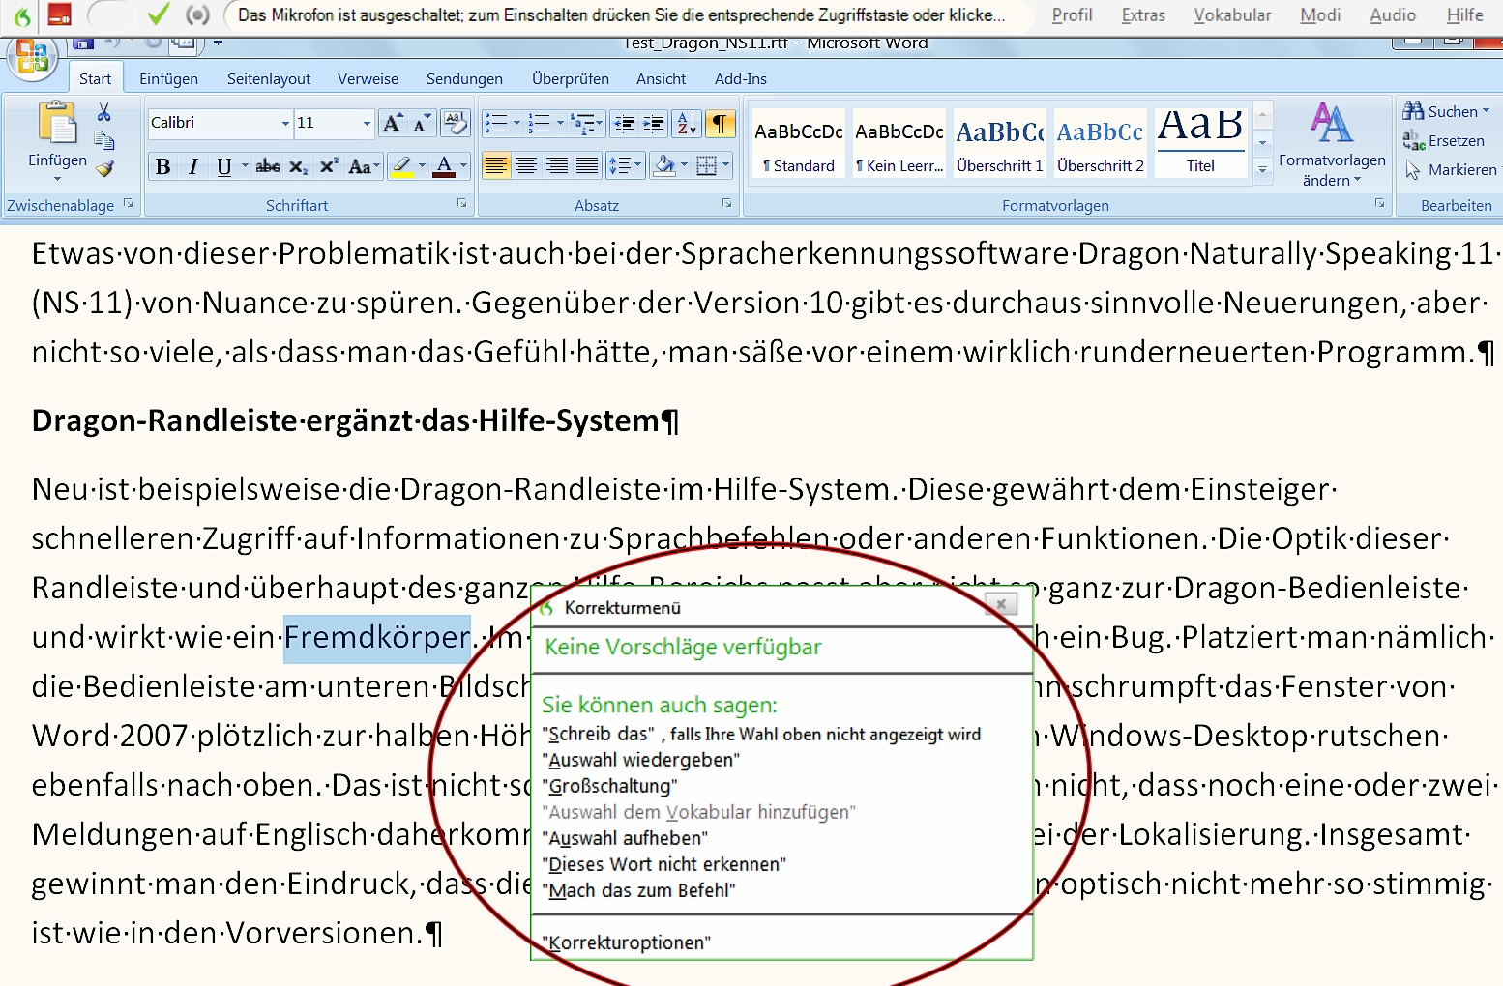Expand the shading color dropdown arrow
Image resolution: width=1503 pixels, height=986 pixels.
[x=685, y=166]
